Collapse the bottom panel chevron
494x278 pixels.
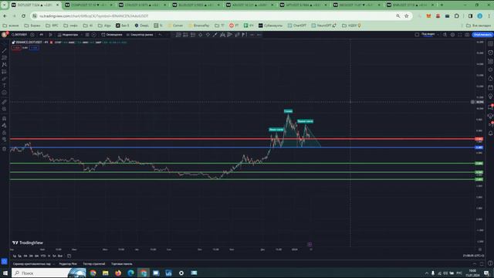pyautogui.click(x=475, y=264)
